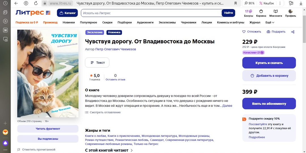Viewport: 306px width, 153px height.
Task: Click Читать фрагмент button
Action: point(48,129)
